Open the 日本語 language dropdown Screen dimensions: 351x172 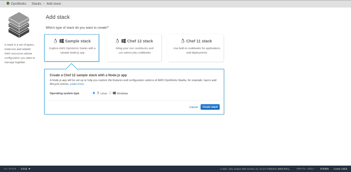click(x=25, y=169)
